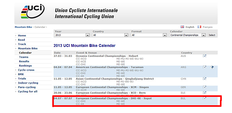Click date 04.07 - 07.07
The height and width of the screenshot is (113, 232).
point(63,98)
